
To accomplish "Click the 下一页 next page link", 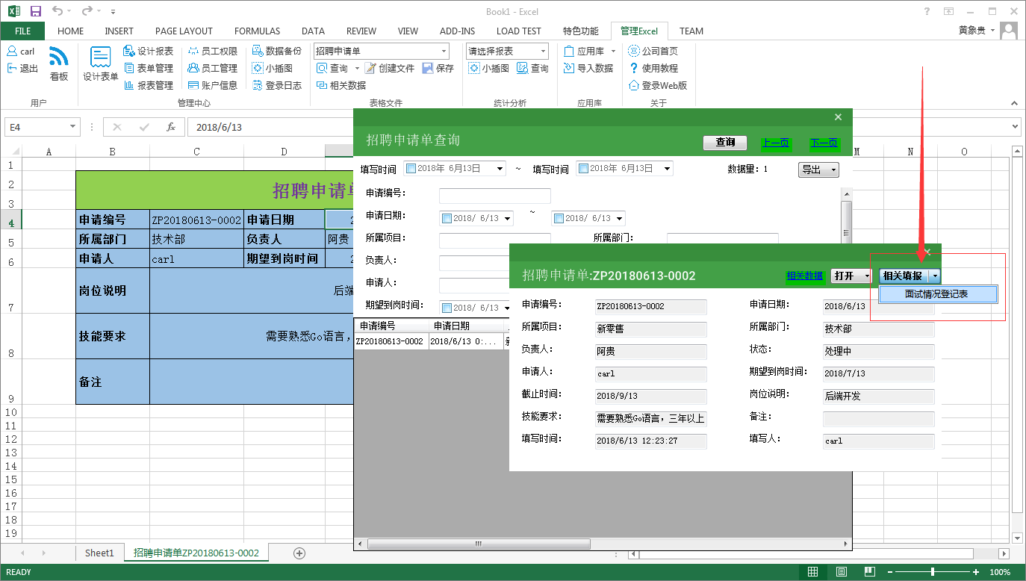I will [x=824, y=143].
